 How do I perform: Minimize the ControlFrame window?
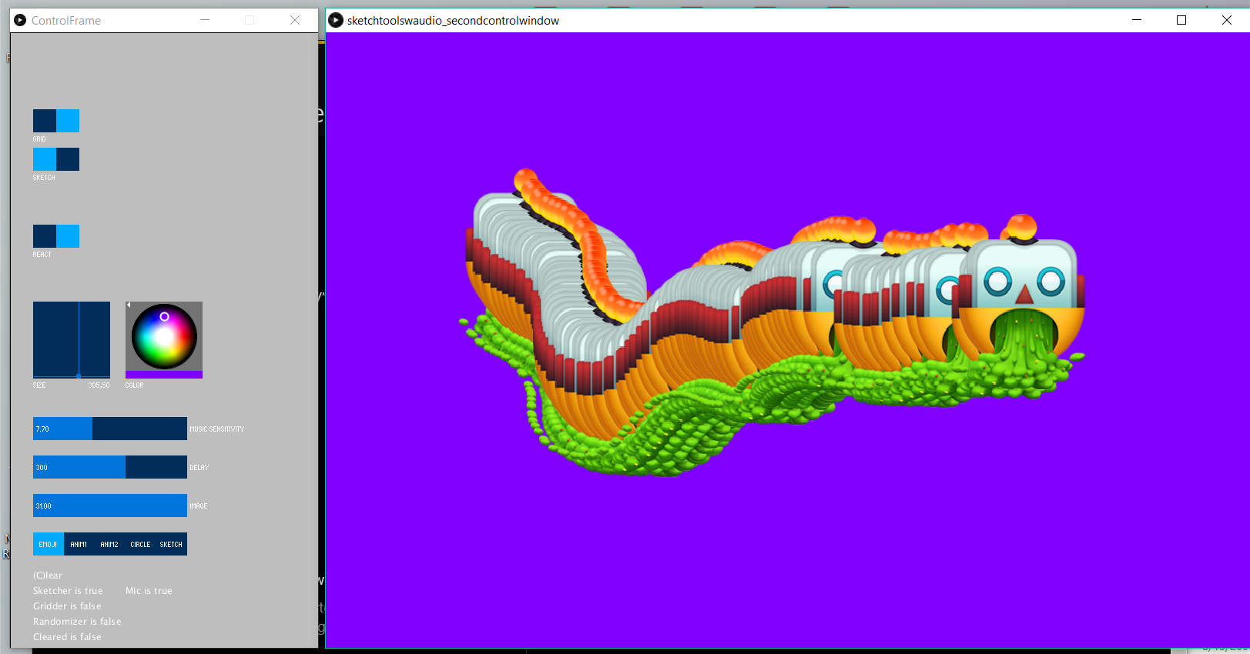(205, 20)
